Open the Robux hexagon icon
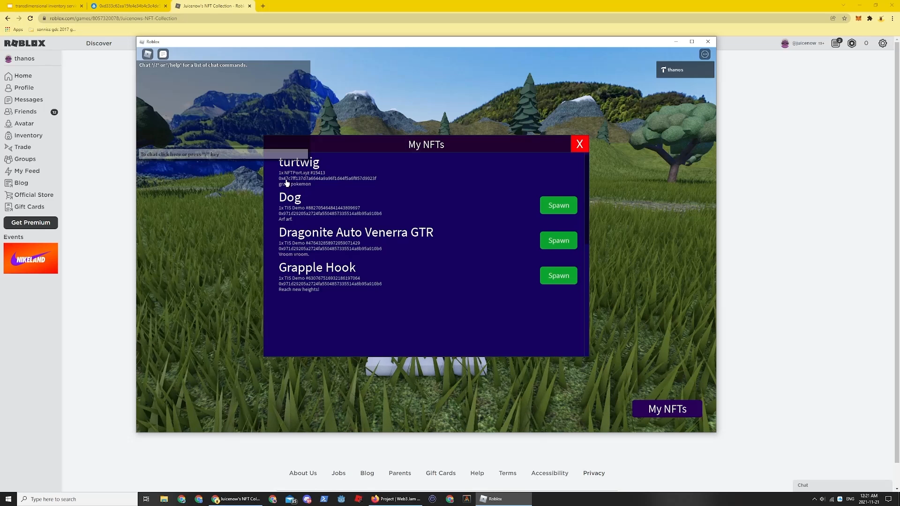900x506 pixels. pyautogui.click(x=852, y=43)
